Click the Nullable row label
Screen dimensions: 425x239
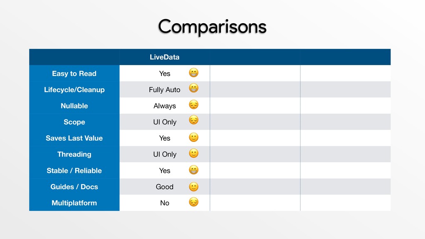pos(74,106)
